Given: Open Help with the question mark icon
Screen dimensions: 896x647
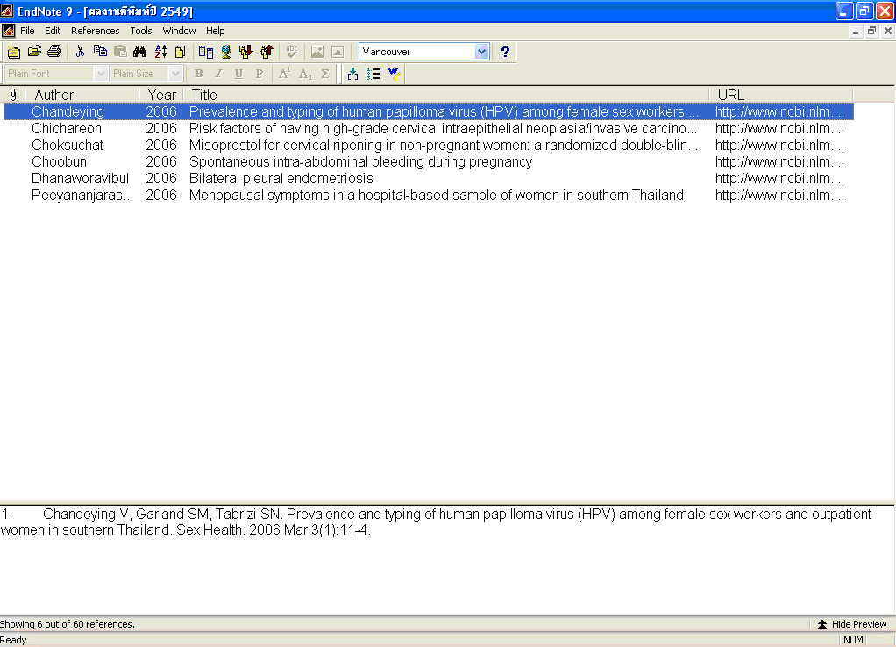Looking at the screenshot, I should click(x=505, y=52).
